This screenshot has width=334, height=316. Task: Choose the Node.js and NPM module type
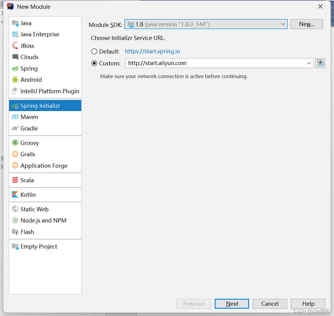pyautogui.click(x=45, y=220)
